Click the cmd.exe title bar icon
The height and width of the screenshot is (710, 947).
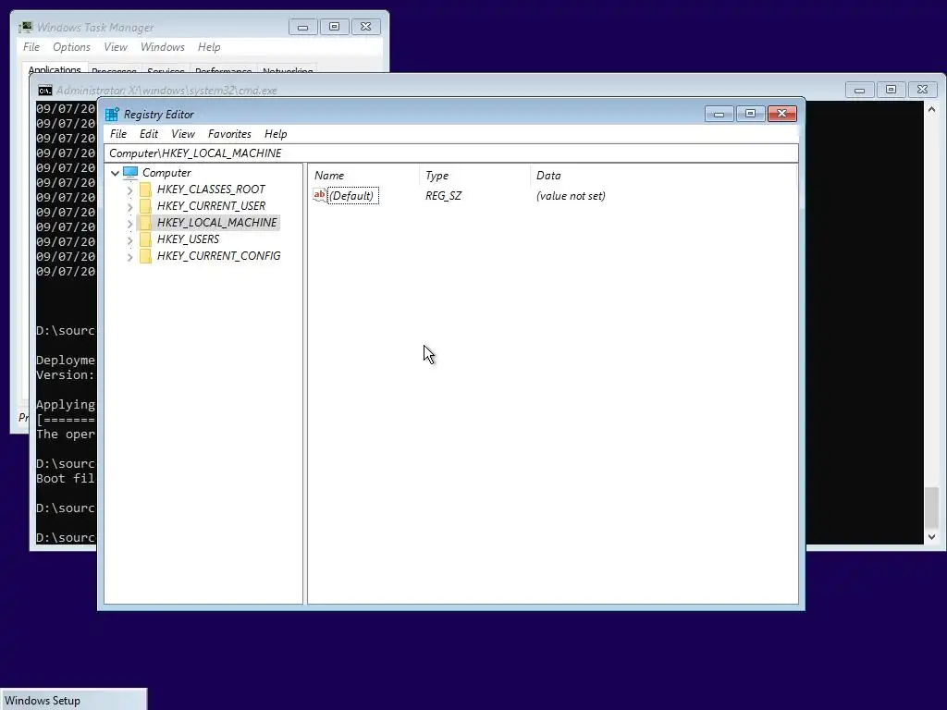click(44, 91)
